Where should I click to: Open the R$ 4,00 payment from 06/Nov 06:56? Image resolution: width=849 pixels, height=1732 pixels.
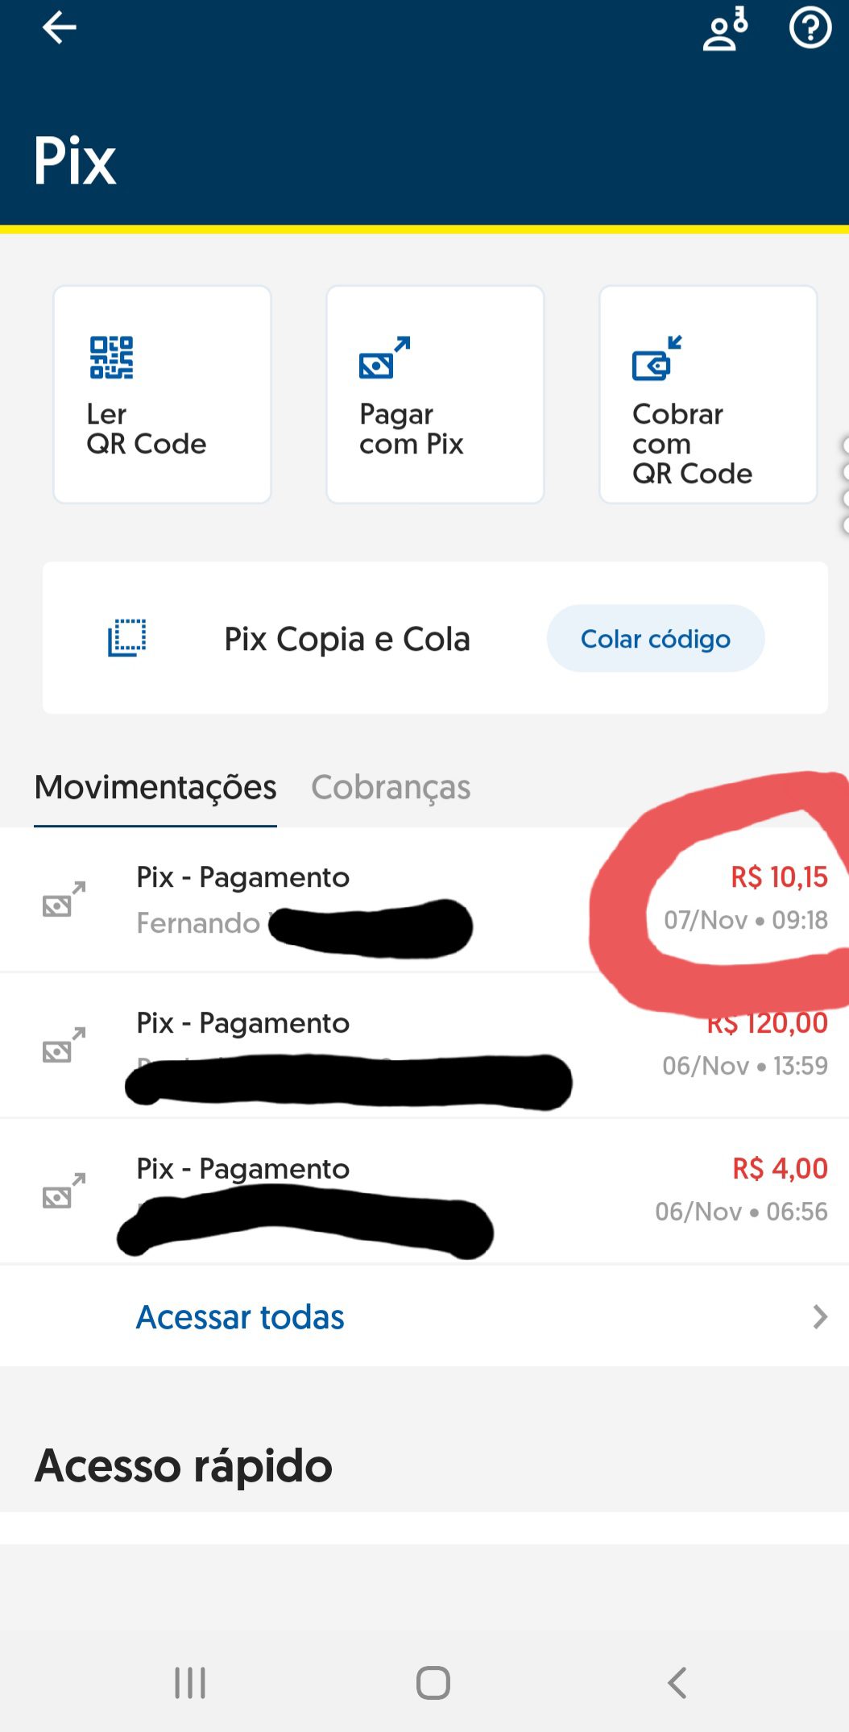tap(424, 1191)
